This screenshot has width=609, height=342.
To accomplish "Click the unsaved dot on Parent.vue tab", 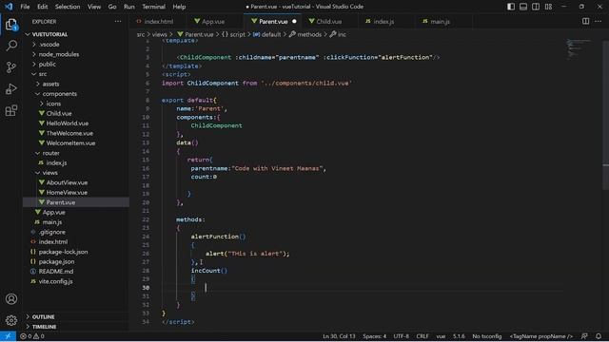I will 294,22.
